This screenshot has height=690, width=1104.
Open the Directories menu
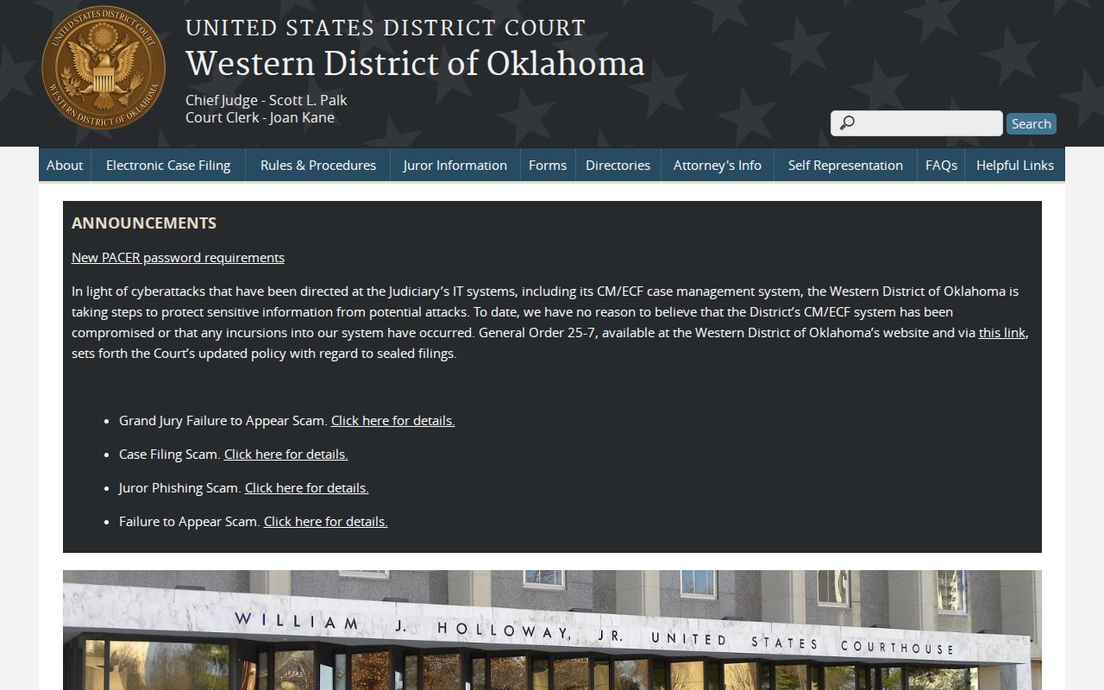click(618, 165)
